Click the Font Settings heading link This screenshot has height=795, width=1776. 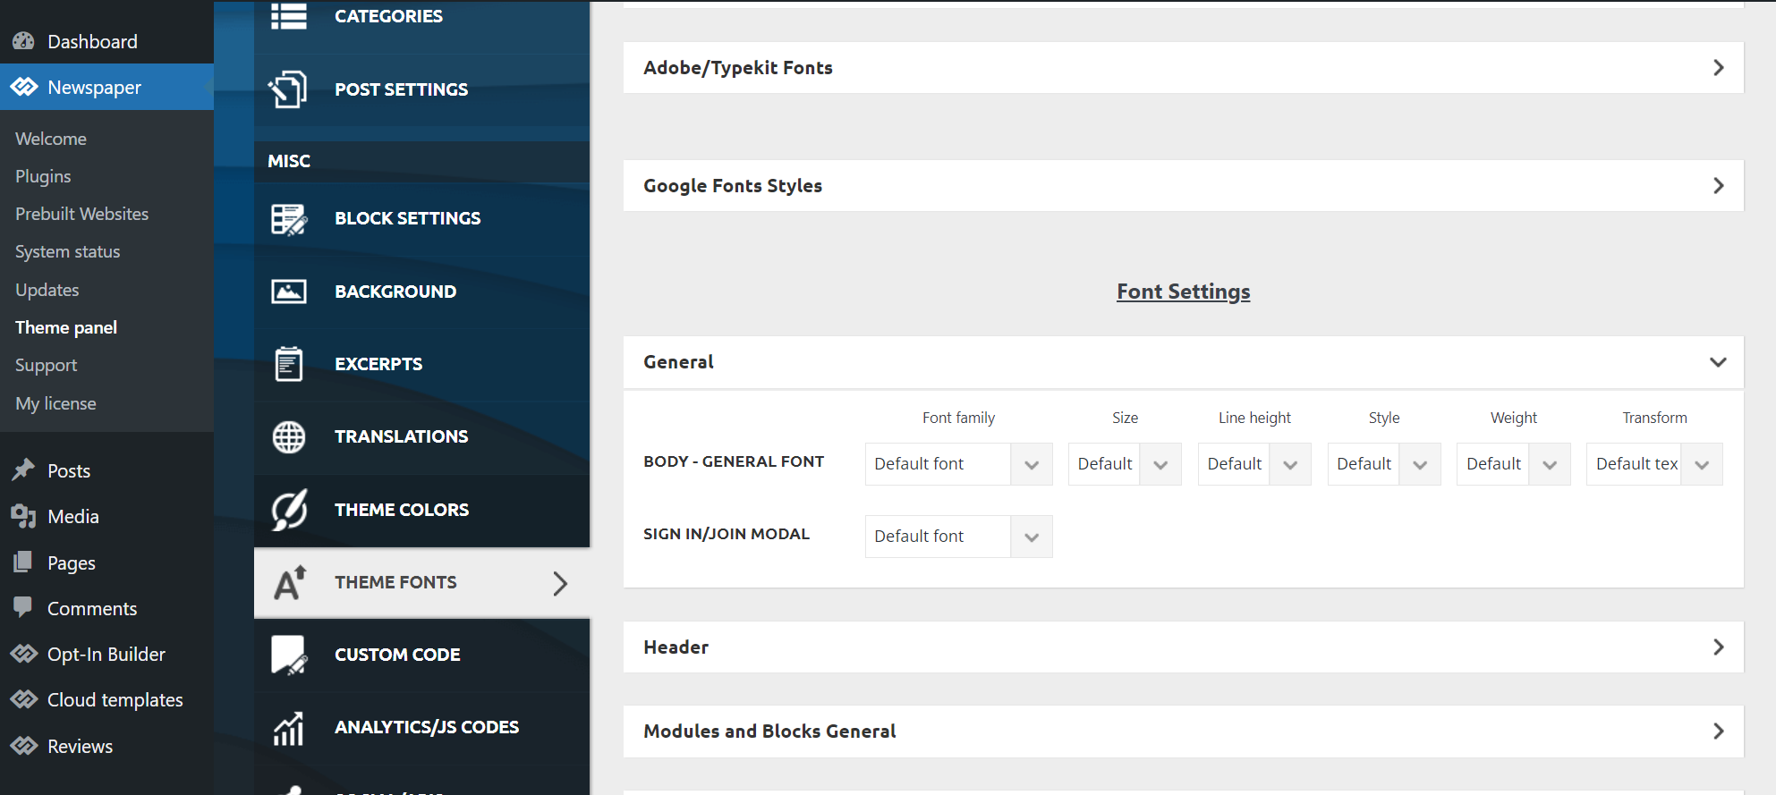(1183, 292)
